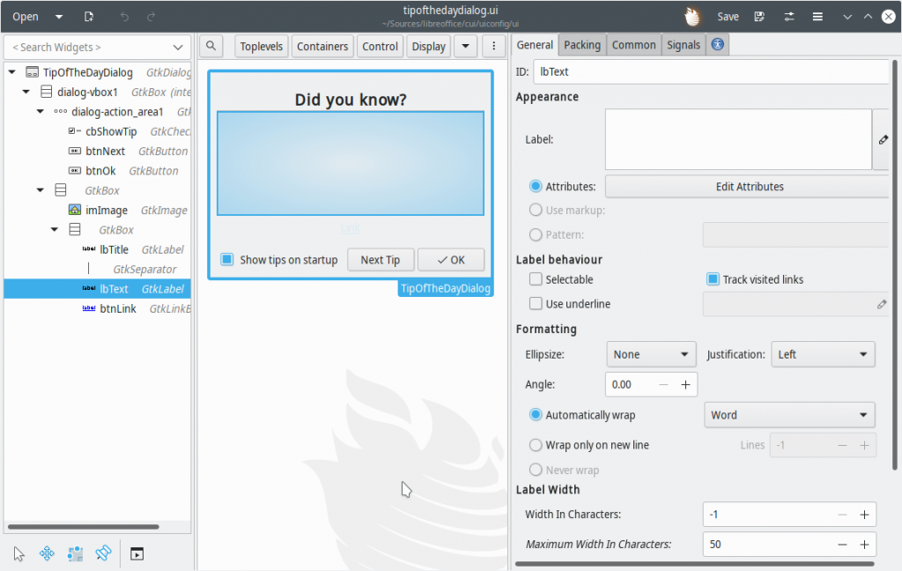Select the Wrap only on new line option
This screenshot has height=571, width=902.
click(x=536, y=445)
